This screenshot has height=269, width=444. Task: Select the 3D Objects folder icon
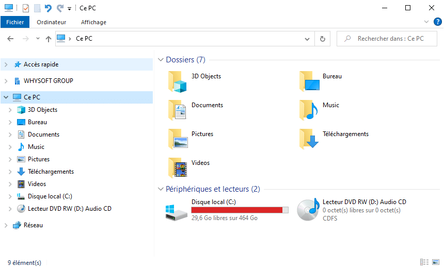(x=177, y=81)
